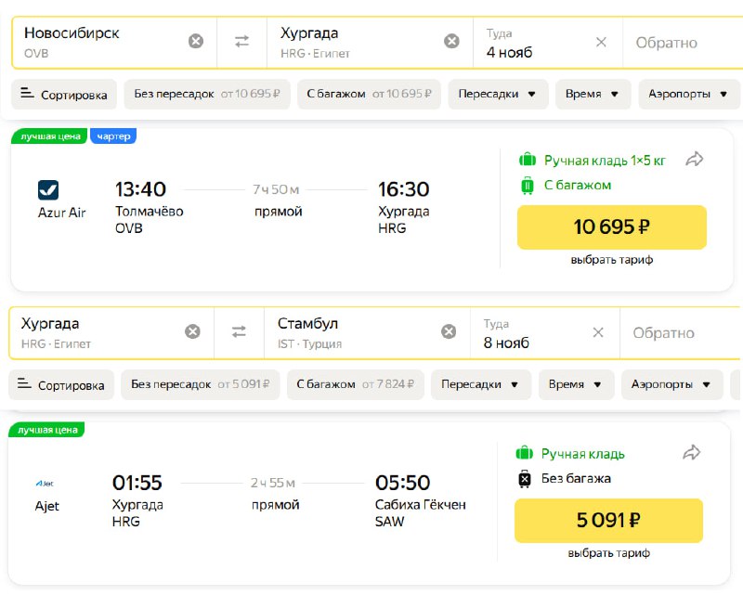Clear the Стамбул IST destination field
The image size is (743, 595).
(449, 331)
